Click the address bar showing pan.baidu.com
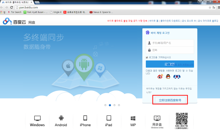Image resolution: width=220 pixels, height=134 pixels. (112, 8)
